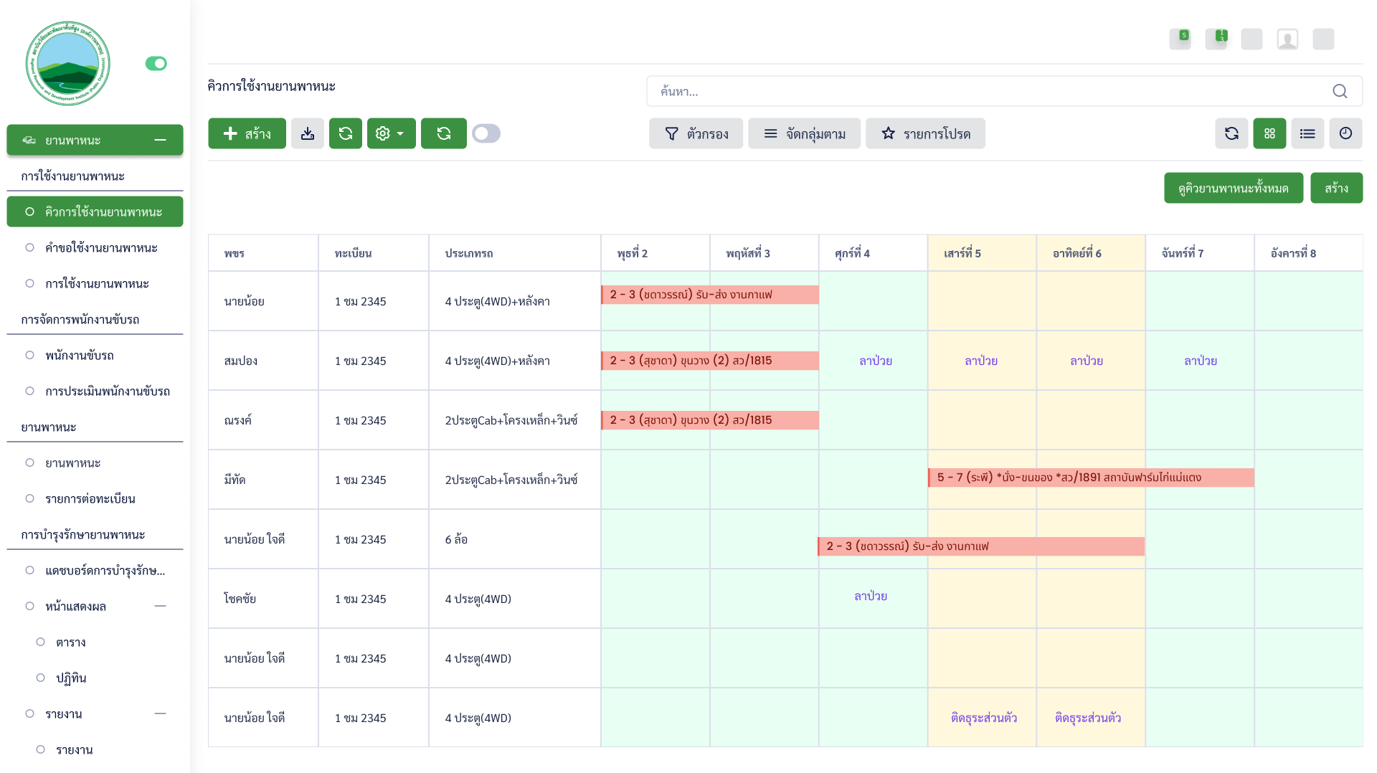Click the gray refresh icon beside grid view
The width and height of the screenshot is (1377, 773).
pos(1231,133)
